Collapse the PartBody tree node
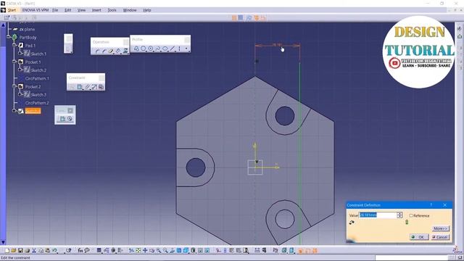Image resolution: width=464 pixels, height=261 pixels. click(8, 37)
